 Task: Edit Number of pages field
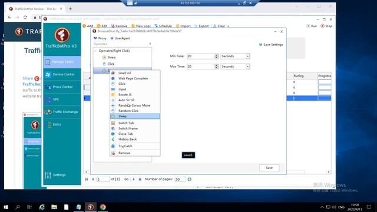[x=180, y=179]
